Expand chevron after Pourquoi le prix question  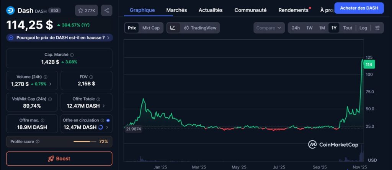pos(108,38)
